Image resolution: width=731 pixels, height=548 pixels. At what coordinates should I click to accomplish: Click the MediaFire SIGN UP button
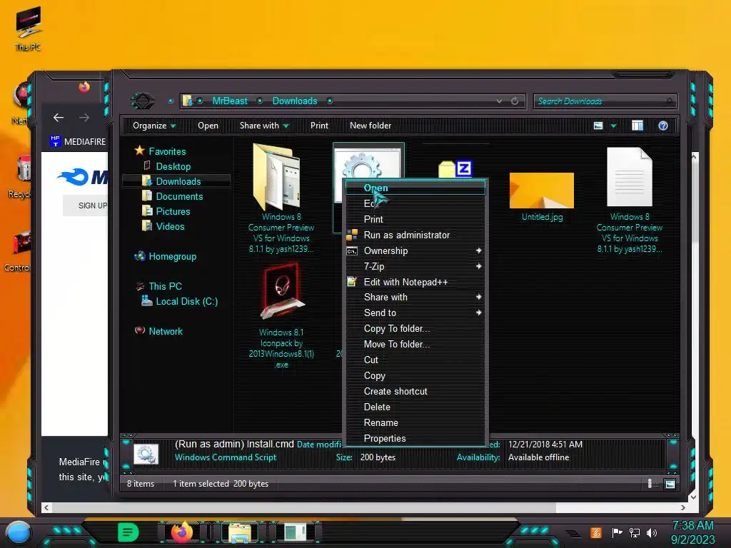(x=86, y=205)
